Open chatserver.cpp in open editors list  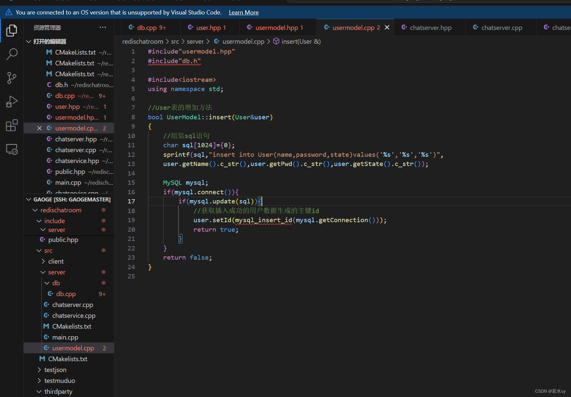point(69,150)
